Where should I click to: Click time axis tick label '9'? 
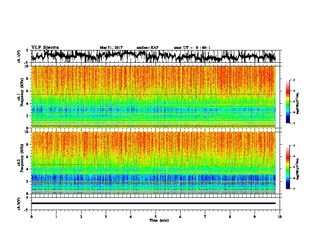pos(255,216)
